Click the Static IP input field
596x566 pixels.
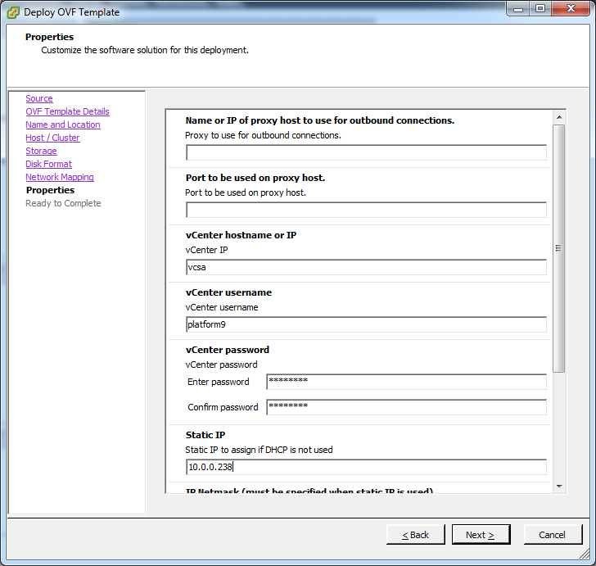[x=366, y=467]
